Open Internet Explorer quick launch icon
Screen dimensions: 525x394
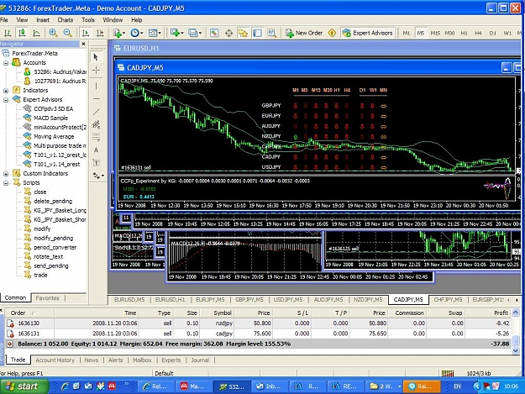click(66, 386)
